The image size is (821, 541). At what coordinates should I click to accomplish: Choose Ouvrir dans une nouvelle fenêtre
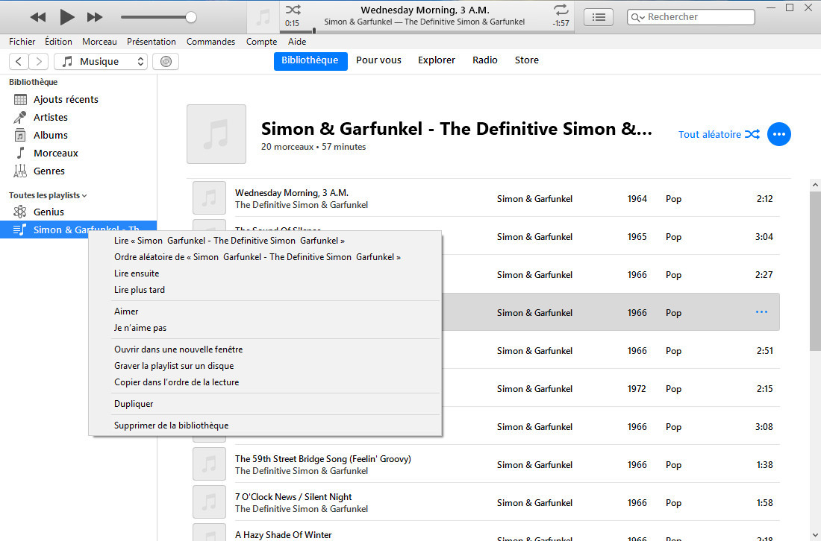point(266,349)
